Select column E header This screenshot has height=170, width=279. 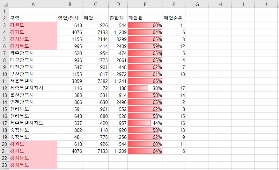pos(145,4)
